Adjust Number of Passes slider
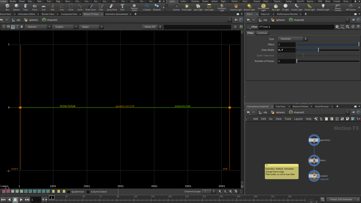 pos(297,61)
